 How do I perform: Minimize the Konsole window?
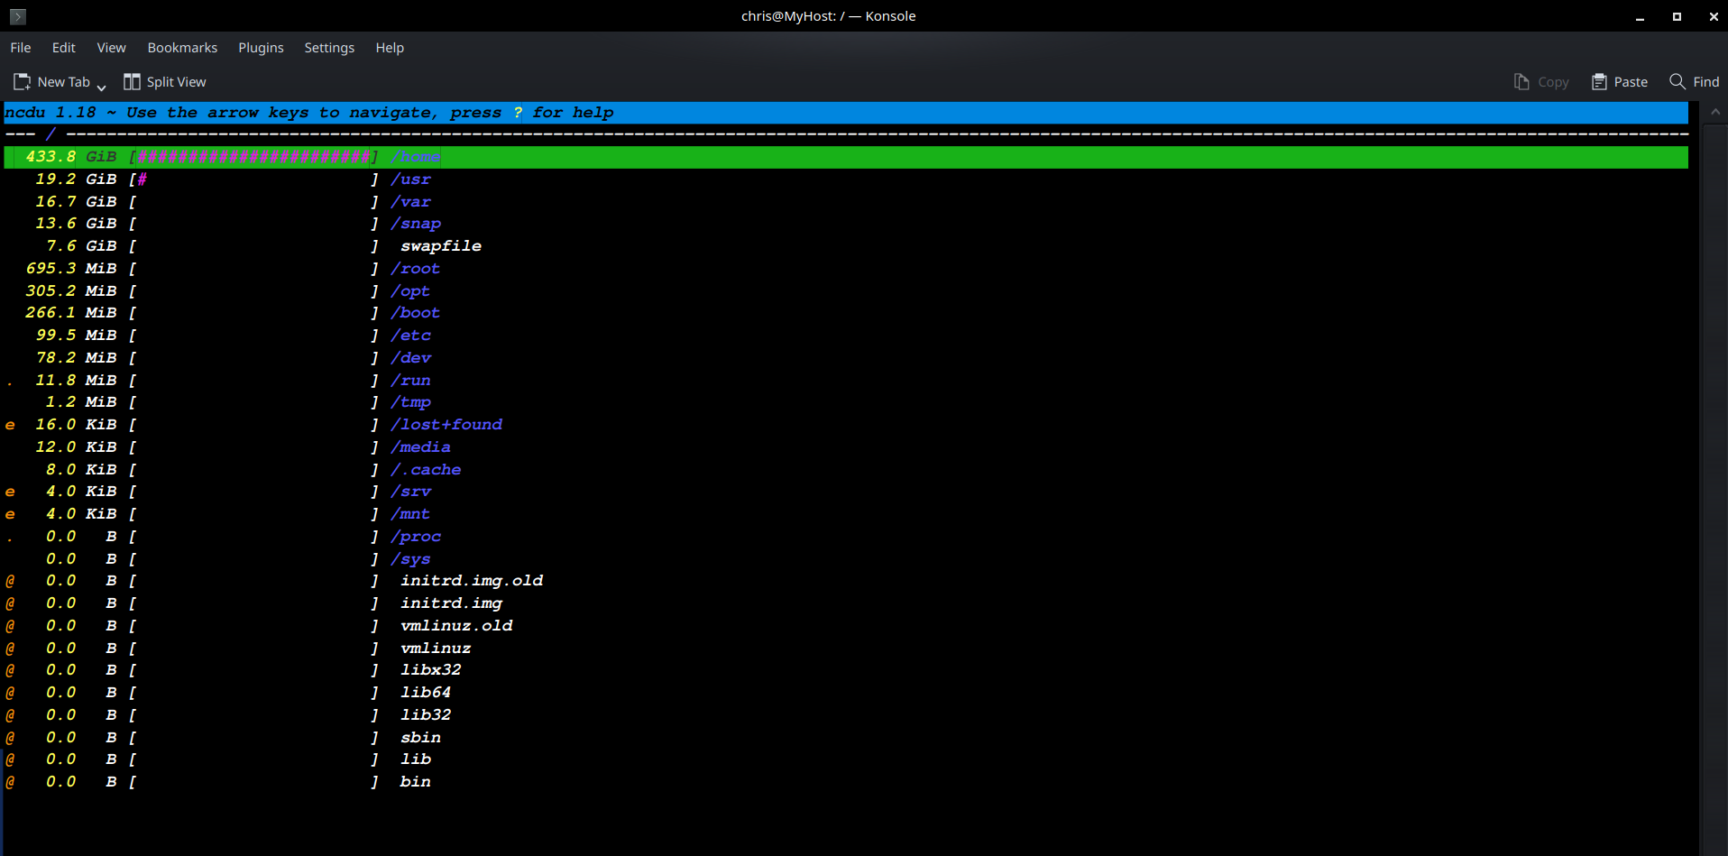[1640, 16]
